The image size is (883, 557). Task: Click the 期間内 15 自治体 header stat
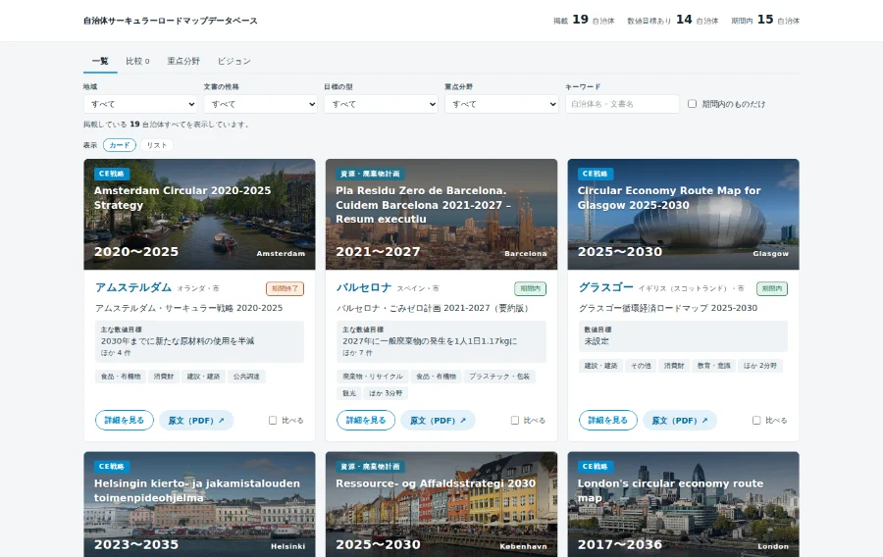pos(765,20)
